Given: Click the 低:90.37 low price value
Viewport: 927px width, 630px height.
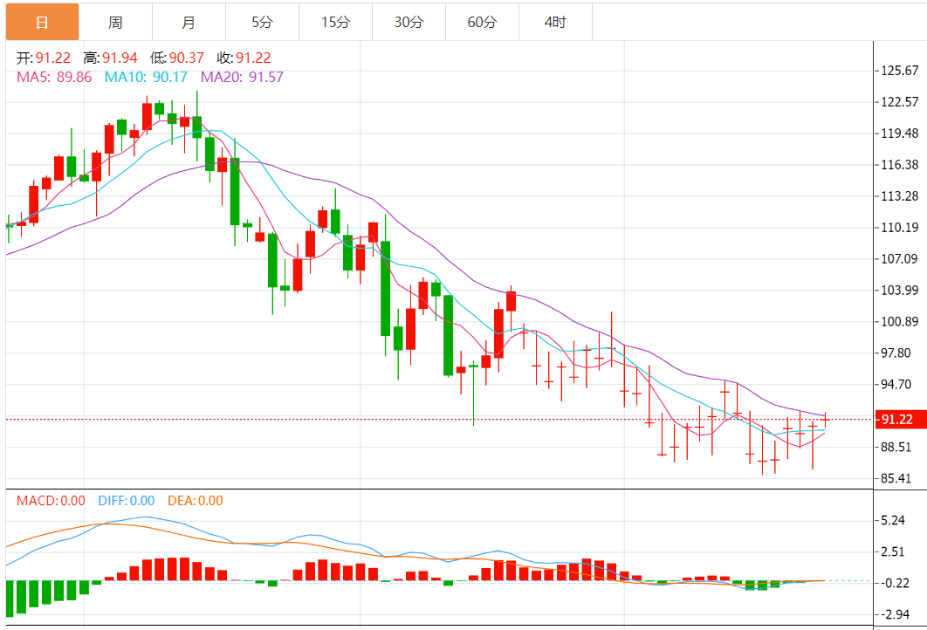Looking at the screenshot, I should (x=177, y=58).
